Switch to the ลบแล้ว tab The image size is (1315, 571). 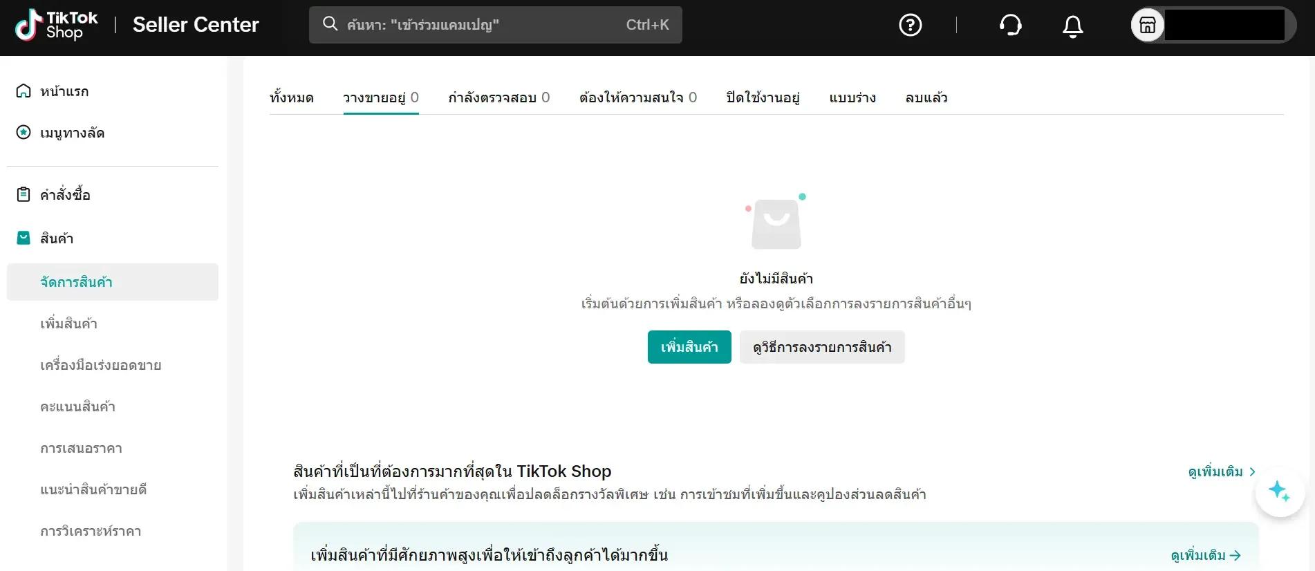pyautogui.click(x=926, y=97)
